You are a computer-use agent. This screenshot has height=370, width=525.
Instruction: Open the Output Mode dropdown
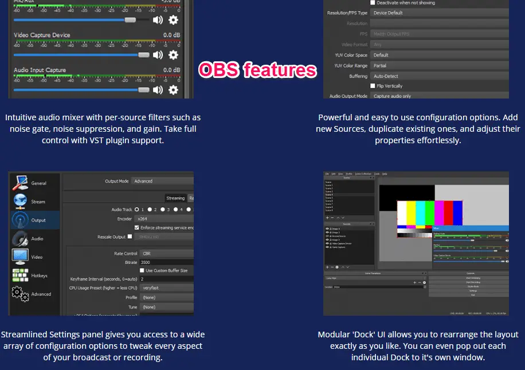coord(162,181)
